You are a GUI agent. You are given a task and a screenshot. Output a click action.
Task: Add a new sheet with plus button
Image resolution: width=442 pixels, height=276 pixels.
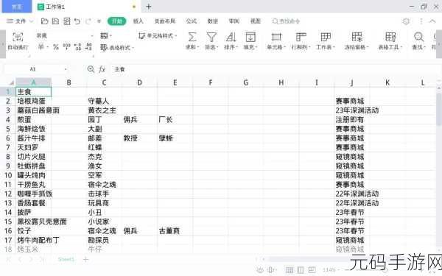[x=86, y=259]
